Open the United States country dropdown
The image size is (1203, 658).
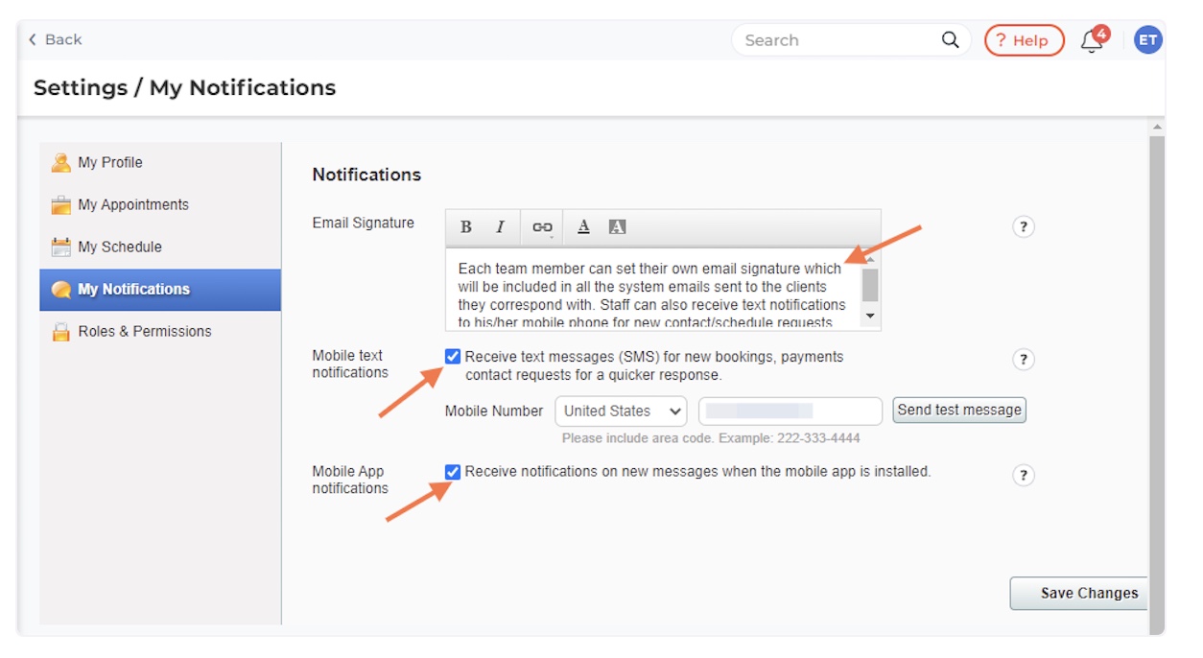pos(621,411)
